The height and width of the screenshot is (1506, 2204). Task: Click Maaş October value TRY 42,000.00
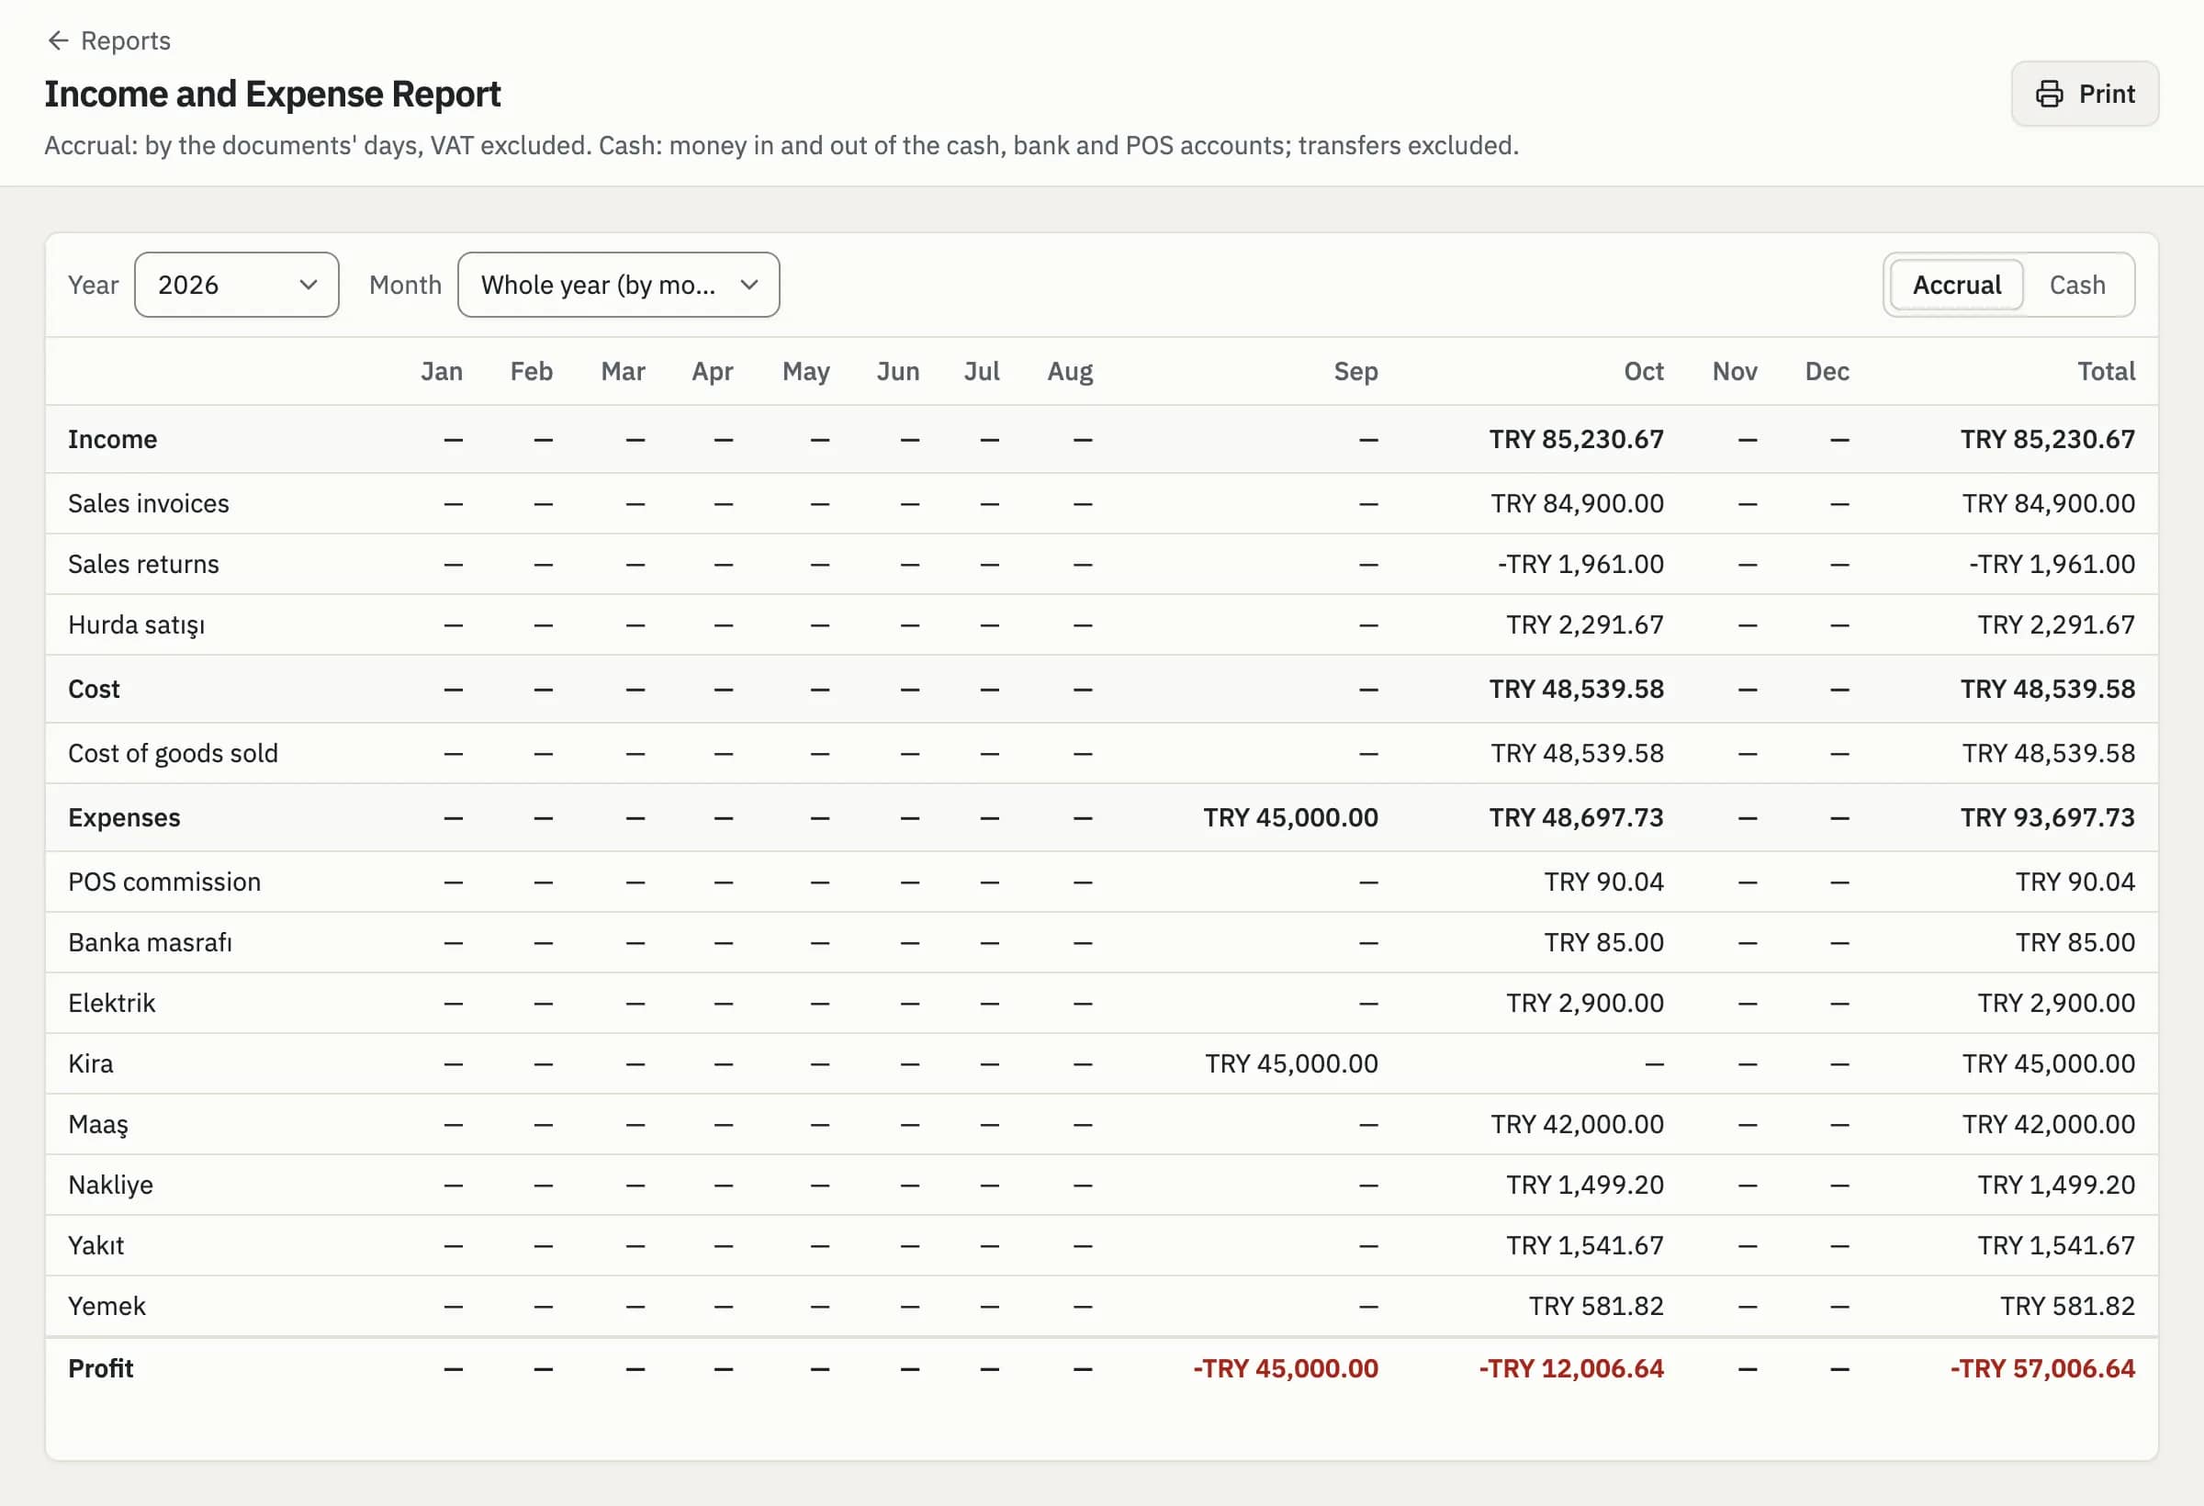(1577, 1125)
